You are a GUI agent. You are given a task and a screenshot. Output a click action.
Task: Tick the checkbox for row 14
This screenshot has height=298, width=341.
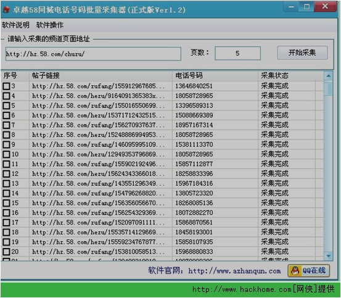point(6,193)
